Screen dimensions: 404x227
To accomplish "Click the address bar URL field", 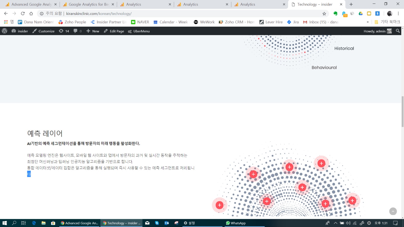I will tap(177, 14).
